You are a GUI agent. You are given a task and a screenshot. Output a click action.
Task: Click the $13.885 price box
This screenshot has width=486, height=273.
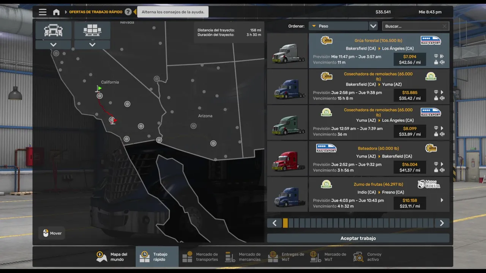tap(410, 96)
